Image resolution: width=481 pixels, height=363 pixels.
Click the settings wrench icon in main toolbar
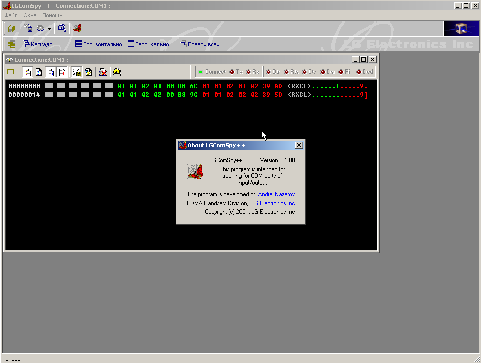coord(62,28)
